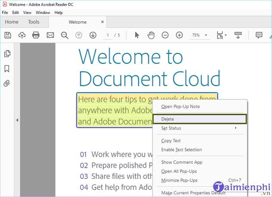272x197 pixels.
Task: Choose Show Comment App
Action: [x=199, y=162]
